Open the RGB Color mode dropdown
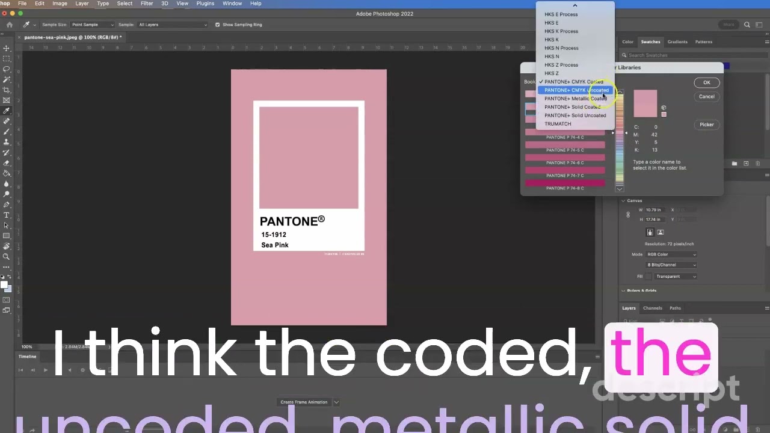 pyautogui.click(x=671, y=254)
